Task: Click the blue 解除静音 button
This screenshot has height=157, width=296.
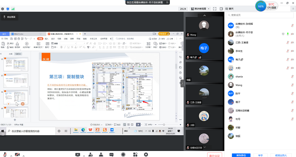Action: point(241,155)
